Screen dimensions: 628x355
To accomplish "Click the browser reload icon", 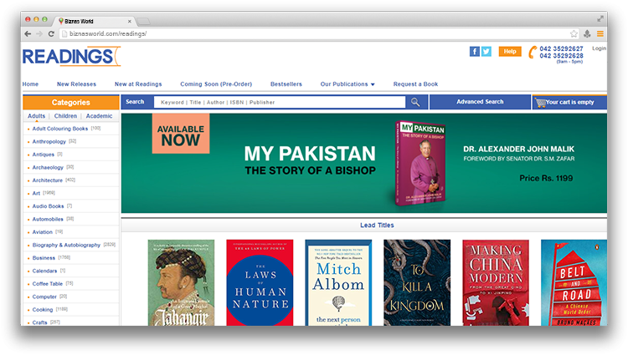I will click(52, 33).
